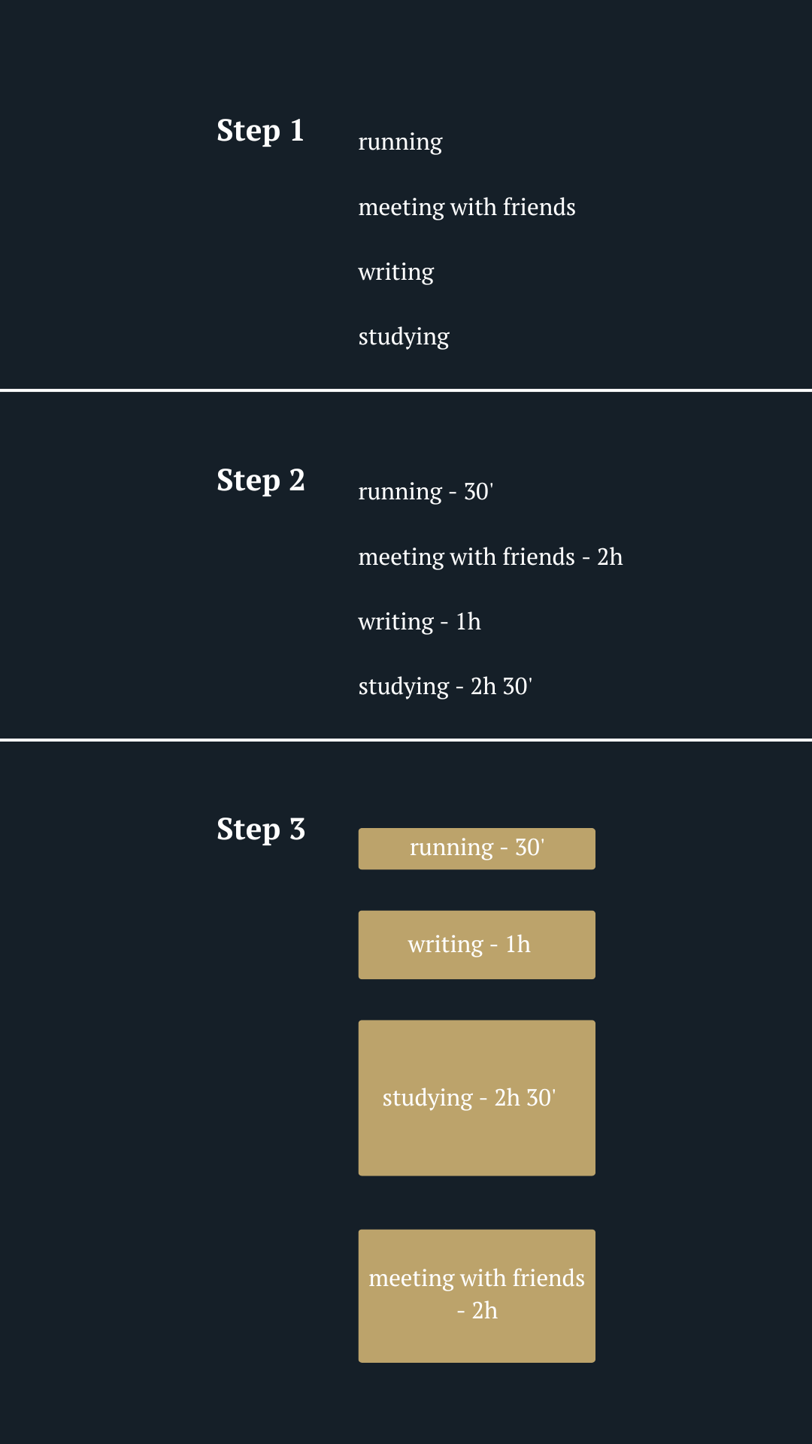Select "running" in the Step 1 list
This screenshot has width=812, height=1444.
pos(400,142)
